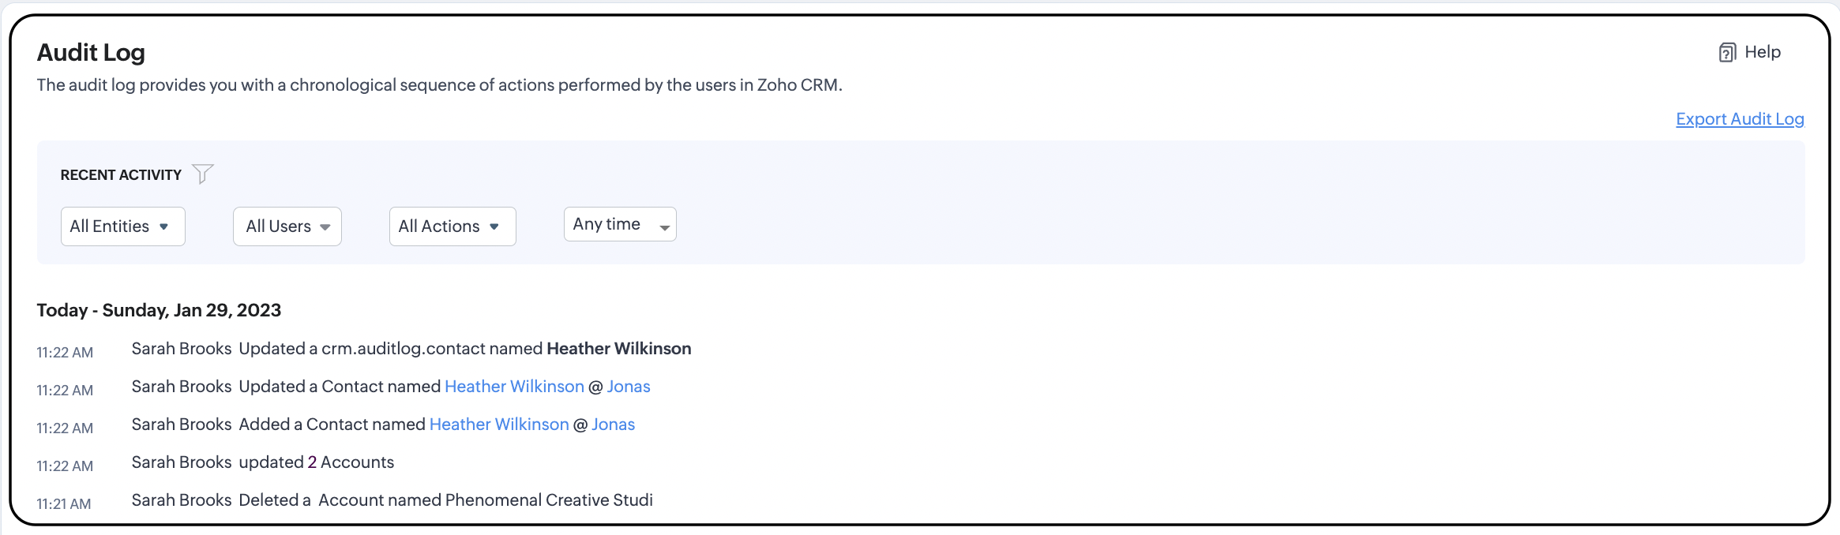Click the Any time dropdown arrow
The width and height of the screenshot is (1840, 535).
tap(664, 227)
